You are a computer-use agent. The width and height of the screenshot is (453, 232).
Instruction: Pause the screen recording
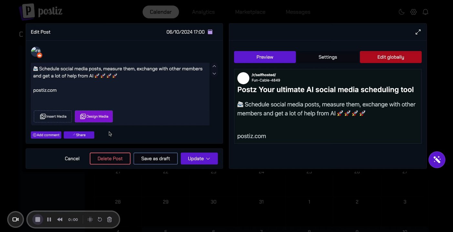(49, 219)
